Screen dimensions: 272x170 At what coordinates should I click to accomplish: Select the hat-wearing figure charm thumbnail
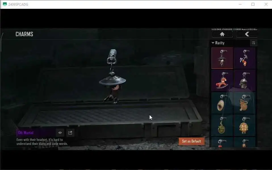222,58
